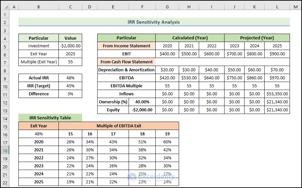
Task: Click the Exit Year header in row 15
Action: 38,126
